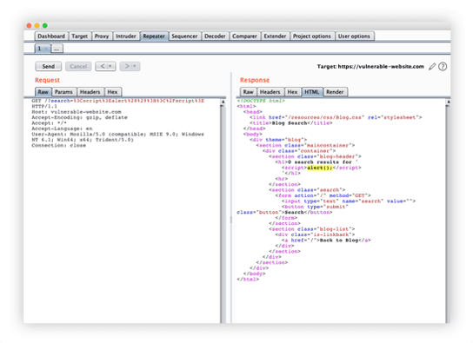Viewport: 473px width, 343px height.
Task: Add a new Repeater tab with ...
Action: click(x=57, y=49)
